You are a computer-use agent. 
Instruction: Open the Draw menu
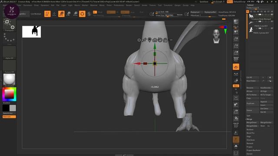(x=36, y=5)
